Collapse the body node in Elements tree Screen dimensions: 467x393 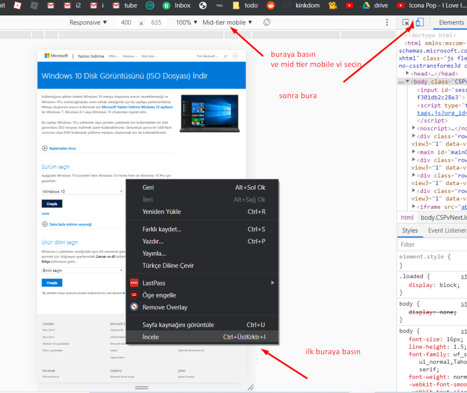tap(407, 82)
